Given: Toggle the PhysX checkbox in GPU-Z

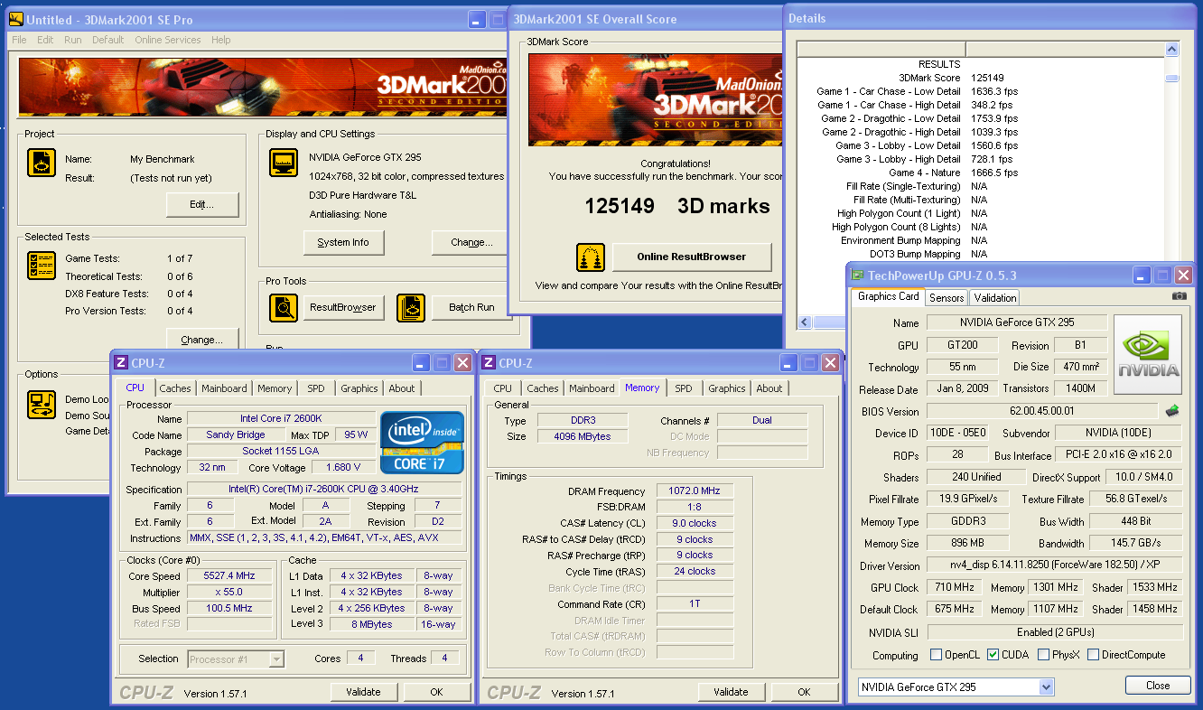Looking at the screenshot, I should click(x=1043, y=655).
